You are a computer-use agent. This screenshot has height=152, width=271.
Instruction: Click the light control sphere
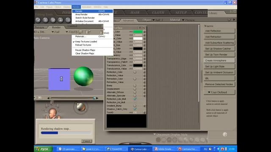(x=80, y=107)
